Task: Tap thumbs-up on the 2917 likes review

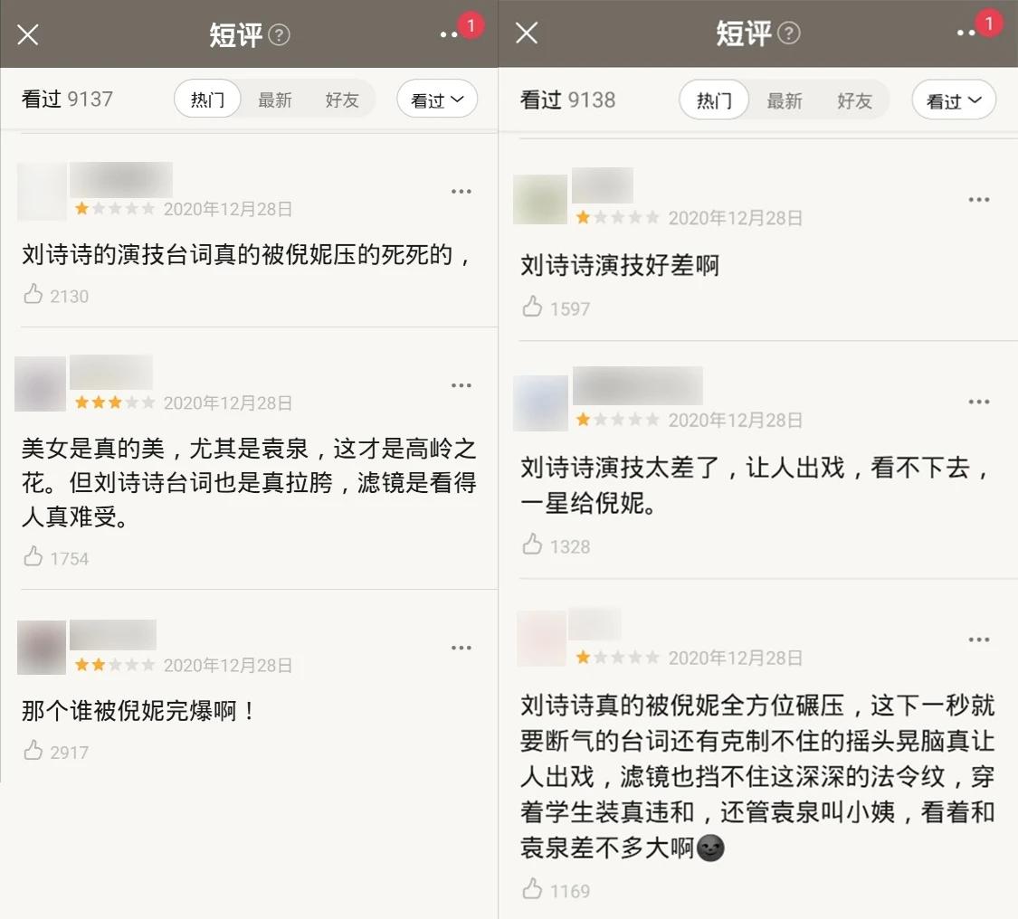Action: coord(33,751)
